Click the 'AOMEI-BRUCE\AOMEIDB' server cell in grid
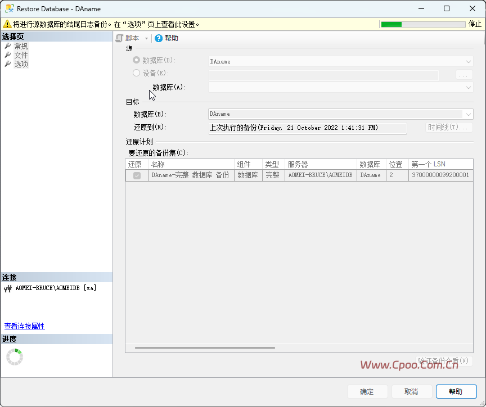The image size is (486, 407). 321,175
